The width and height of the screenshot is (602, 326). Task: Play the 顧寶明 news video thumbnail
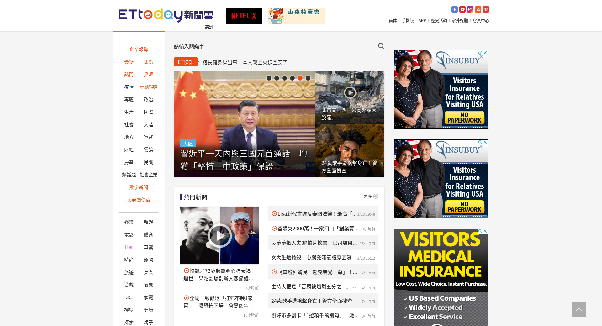coord(219,235)
